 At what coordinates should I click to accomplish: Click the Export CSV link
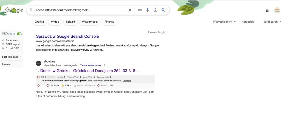(x=12, y=48)
